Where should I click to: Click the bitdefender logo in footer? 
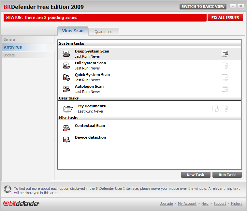pos(21,203)
